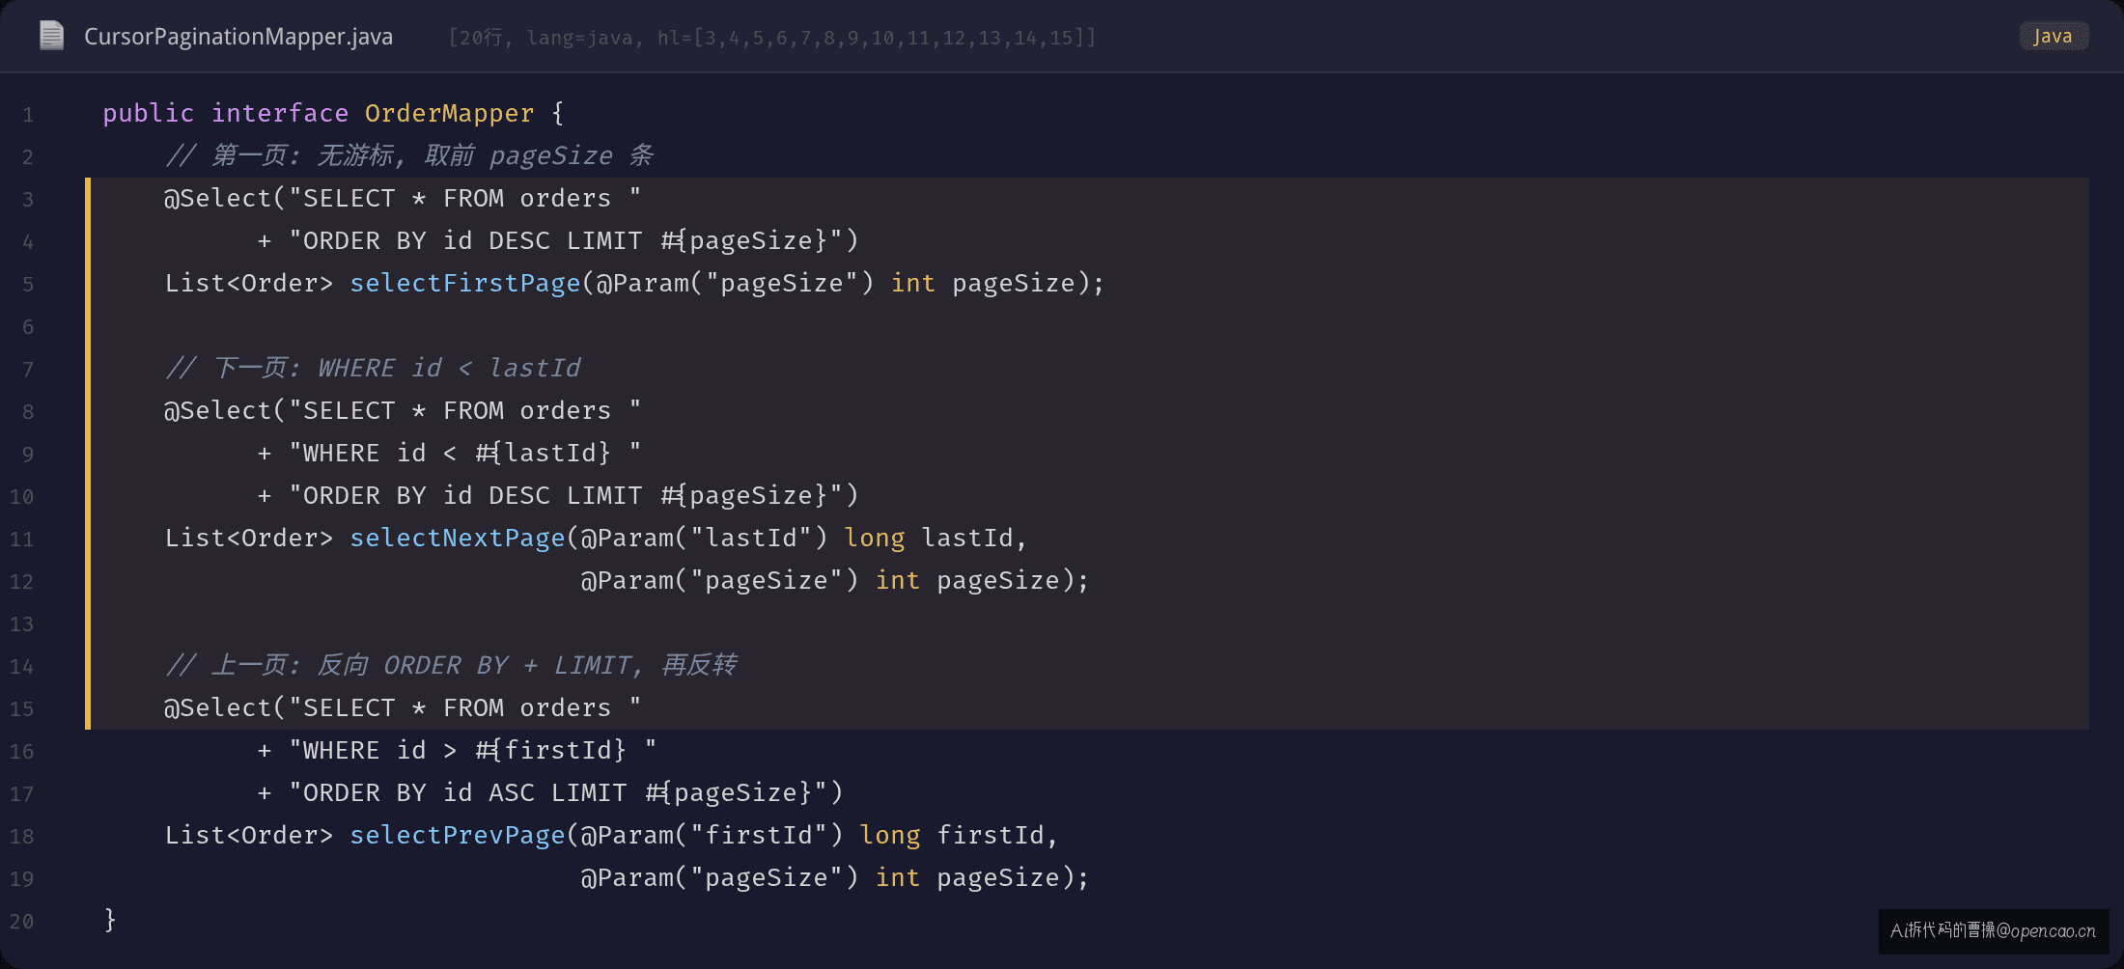
Task: Click the yellow highlight bar beside line 9
Action: click(x=88, y=453)
